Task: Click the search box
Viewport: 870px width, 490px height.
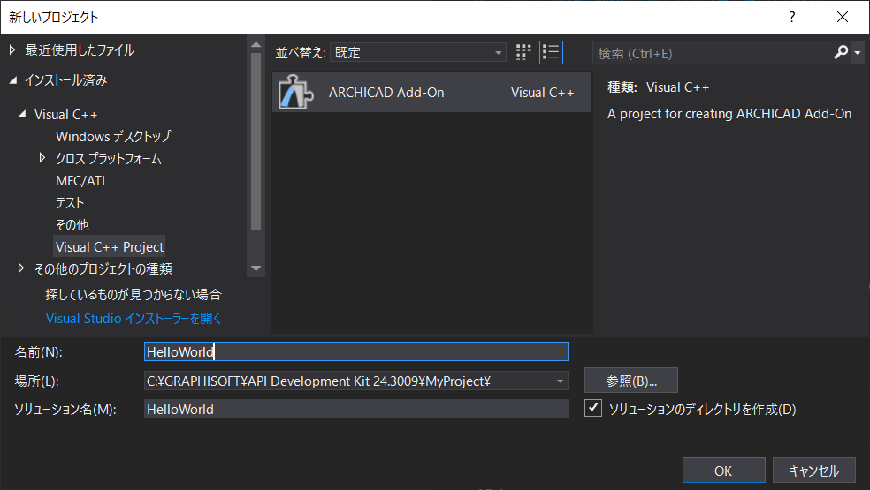Action: click(713, 53)
